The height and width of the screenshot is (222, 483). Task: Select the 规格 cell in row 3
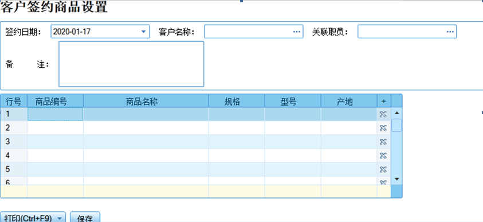237,142
